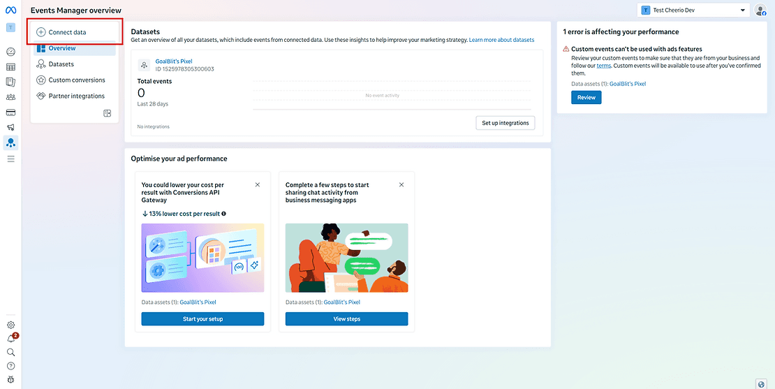Image resolution: width=775 pixels, height=389 pixels.
Task: Click the Optimise your ad performance heading
Action: click(179, 159)
